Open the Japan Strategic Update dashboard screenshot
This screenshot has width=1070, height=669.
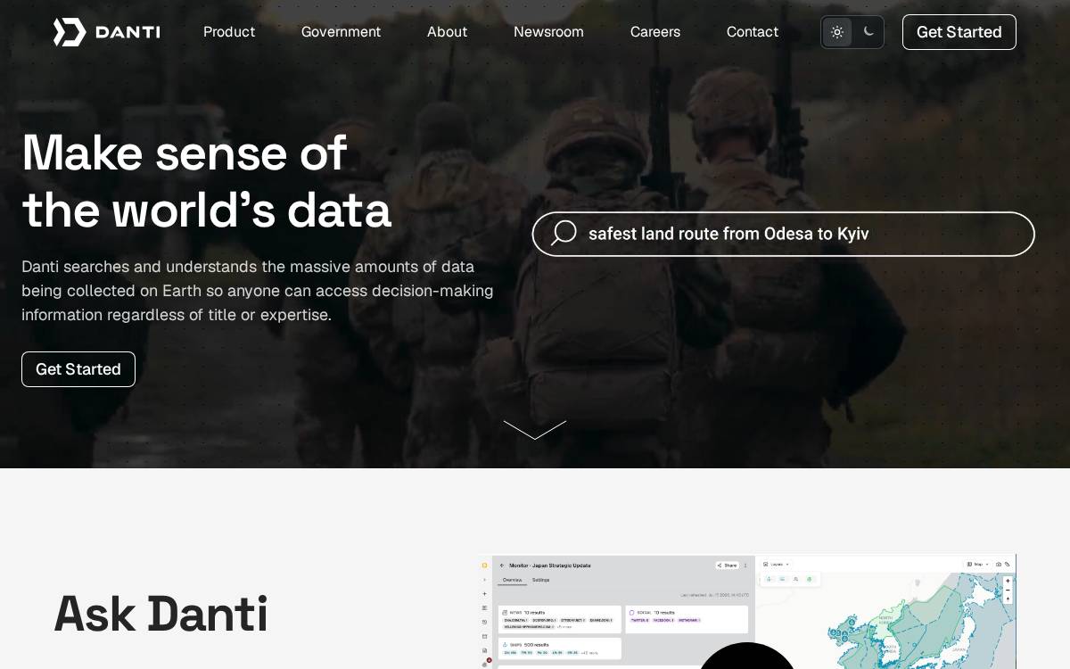coord(747,612)
